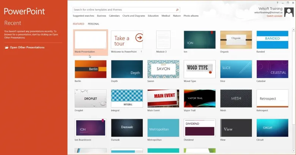Switch to the PERSONAL tab

pyautogui.click(x=93, y=24)
